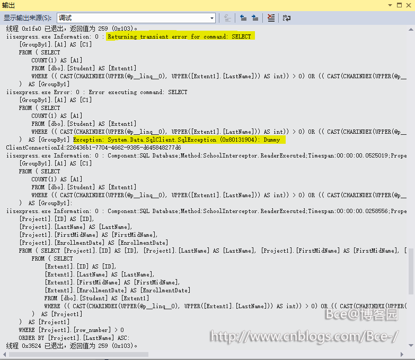
Task: Toggle word wrap icon in toolbar
Action: click(x=287, y=18)
